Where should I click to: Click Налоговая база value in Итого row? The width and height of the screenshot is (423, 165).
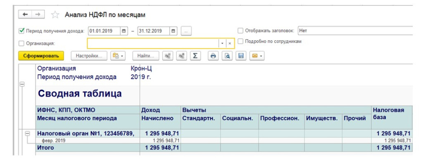pyautogui.click(x=394, y=148)
